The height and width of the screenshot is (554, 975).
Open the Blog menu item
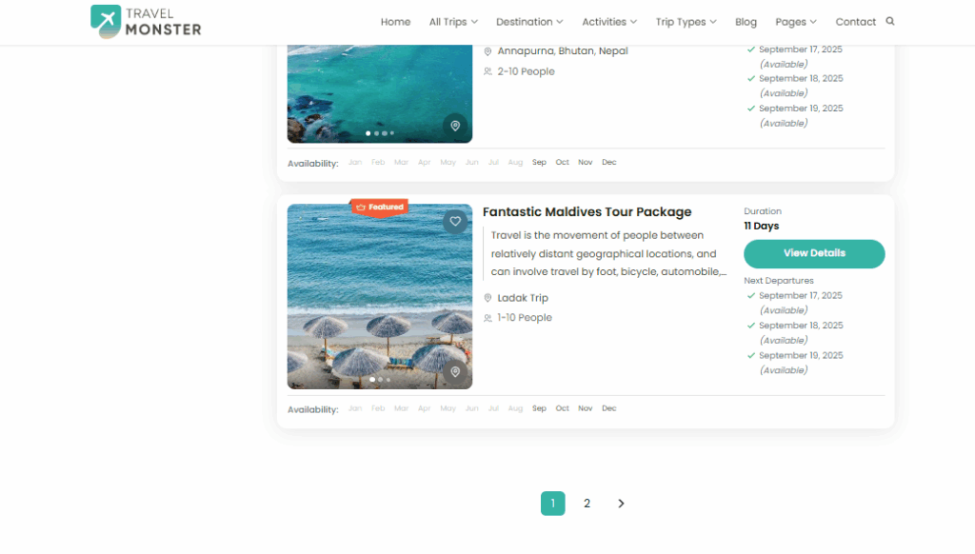pos(746,22)
